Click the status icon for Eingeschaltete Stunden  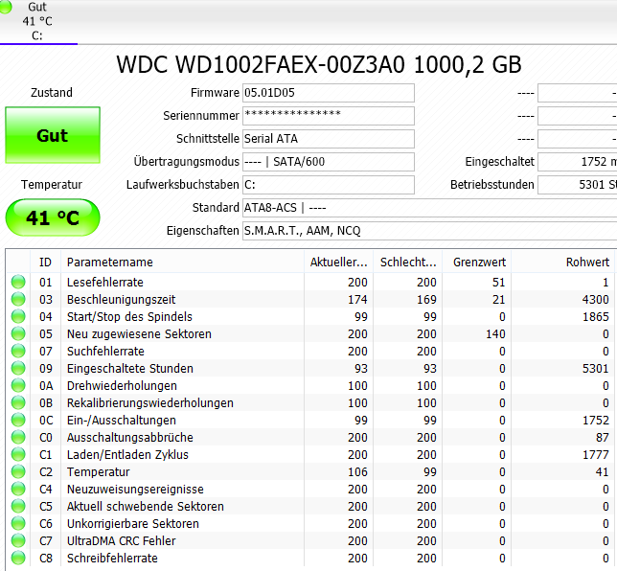(18, 368)
